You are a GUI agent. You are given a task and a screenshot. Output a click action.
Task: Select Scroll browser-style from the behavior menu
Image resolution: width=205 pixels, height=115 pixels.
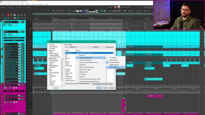[91, 70]
